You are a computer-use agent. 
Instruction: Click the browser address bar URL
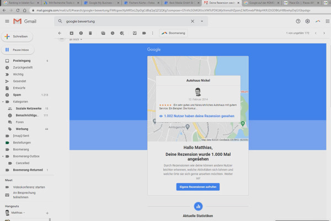coord(173,10)
